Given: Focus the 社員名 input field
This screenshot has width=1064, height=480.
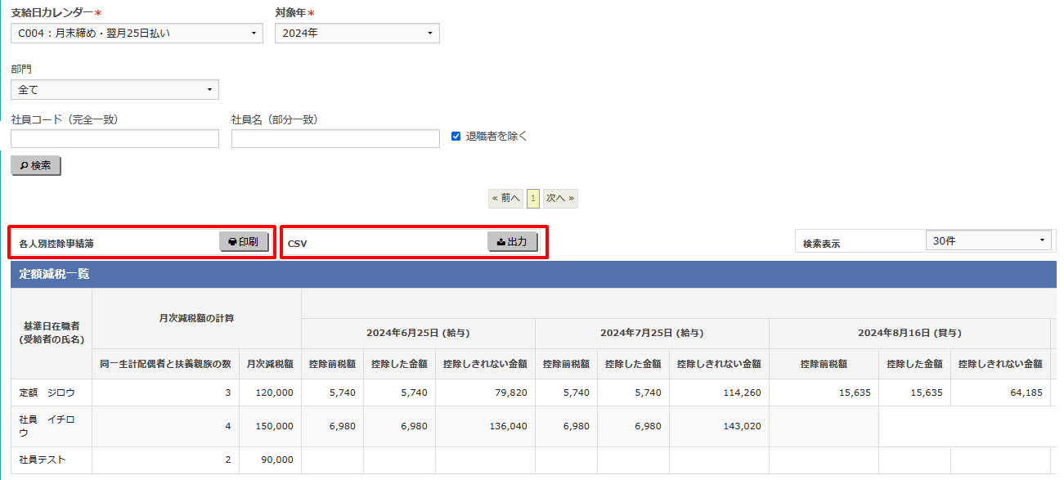Looking at the screenshot, I should coord(335,139).
